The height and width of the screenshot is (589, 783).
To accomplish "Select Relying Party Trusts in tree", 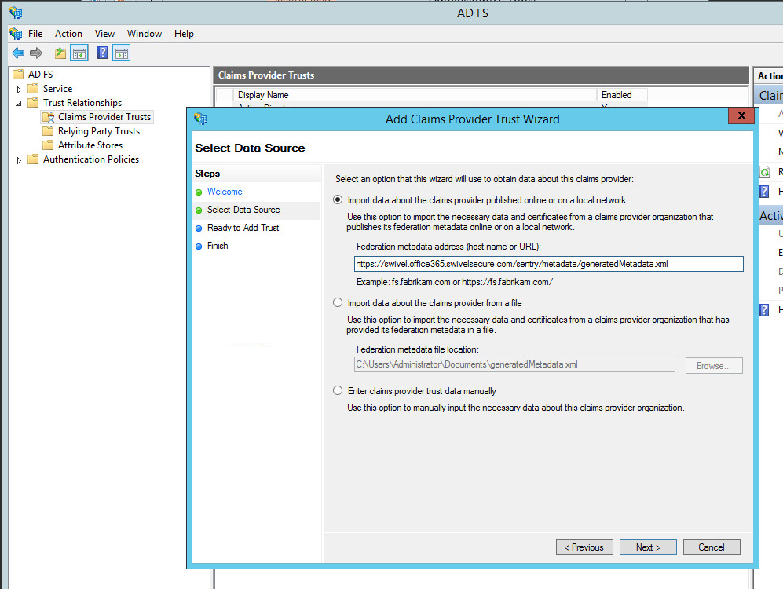I will [98, 131].
